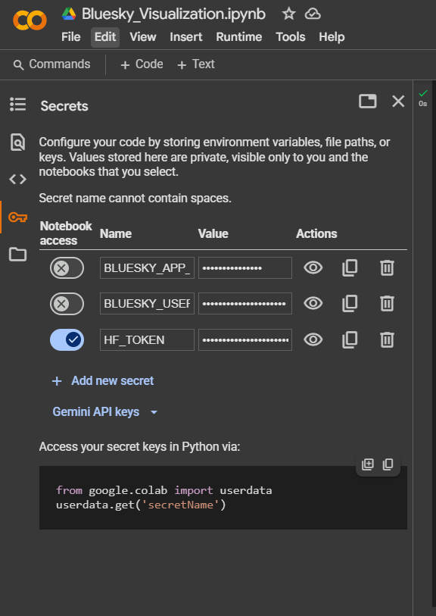Open the Files folder icon in sidebar
The width and height of the screenshot is (436, 616).
(17, 254)
